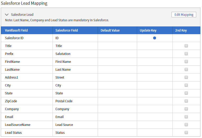
Task: Mark the City row 2nd Key checkbox
Action: click(186, 85)
